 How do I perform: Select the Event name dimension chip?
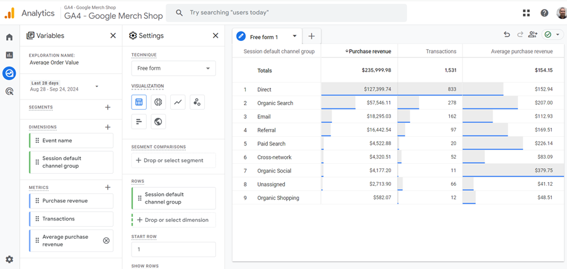tap(71, 140)
